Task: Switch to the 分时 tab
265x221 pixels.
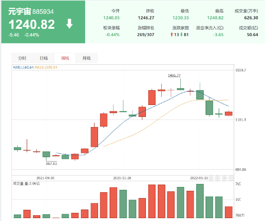Action: (x=22, y=58)
